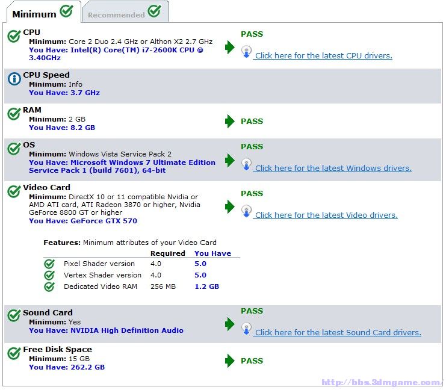This screenshot has width=446, height=390.
Task: Click the 'Pixel Shader version' label
Action: (99, 264)
